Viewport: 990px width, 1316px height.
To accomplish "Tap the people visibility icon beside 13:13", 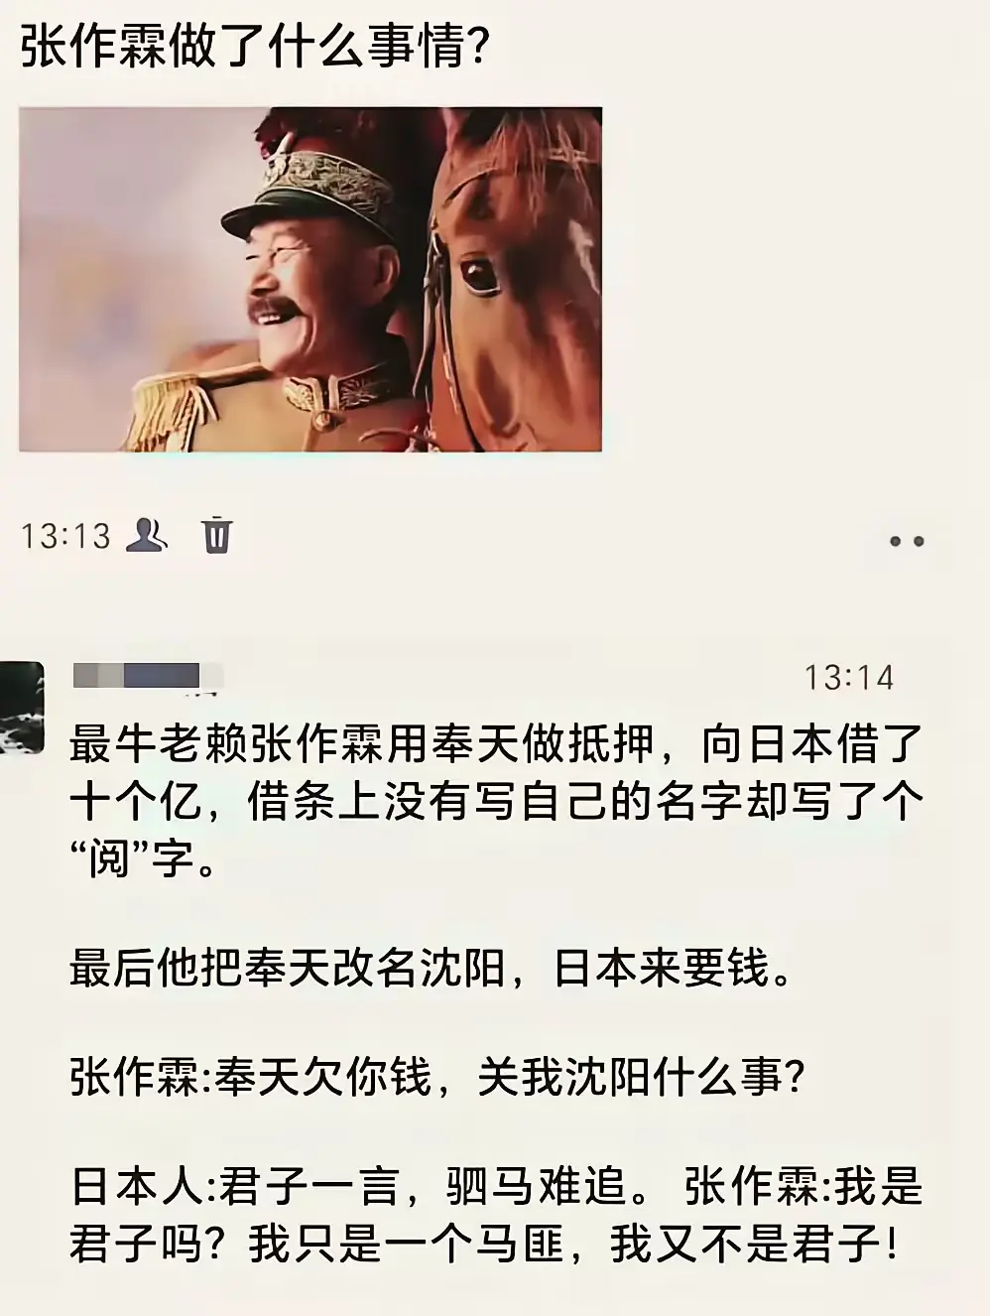I will pyautogui.click(x=147, y=535).
